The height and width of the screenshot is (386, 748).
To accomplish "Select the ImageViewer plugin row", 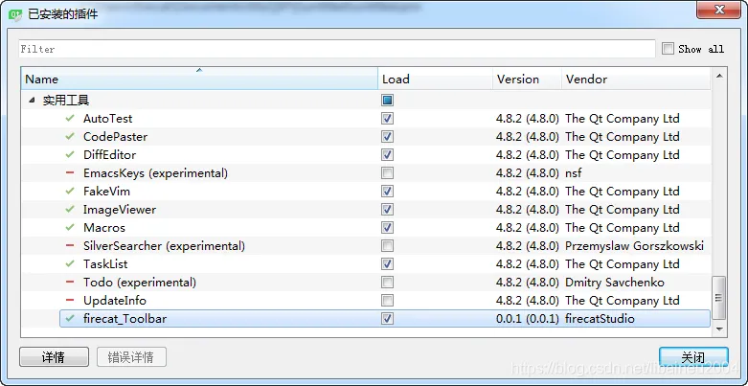I will (x=366, y=210).
